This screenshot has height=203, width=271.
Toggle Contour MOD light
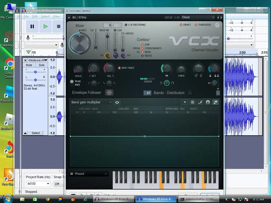[x=142, y=52]
